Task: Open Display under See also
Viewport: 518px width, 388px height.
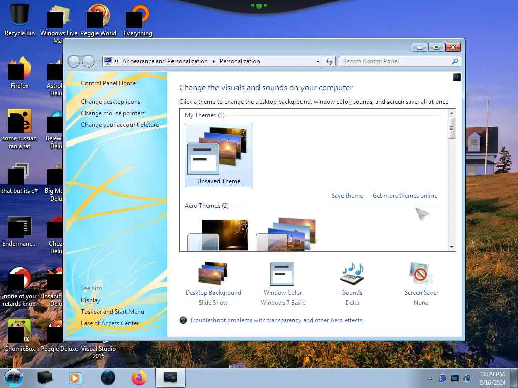Action: [91, 300]
